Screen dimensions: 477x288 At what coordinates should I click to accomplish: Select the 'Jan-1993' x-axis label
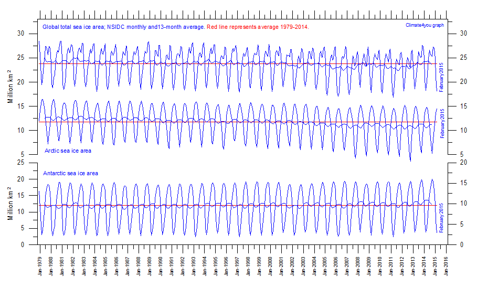[193, 266]
